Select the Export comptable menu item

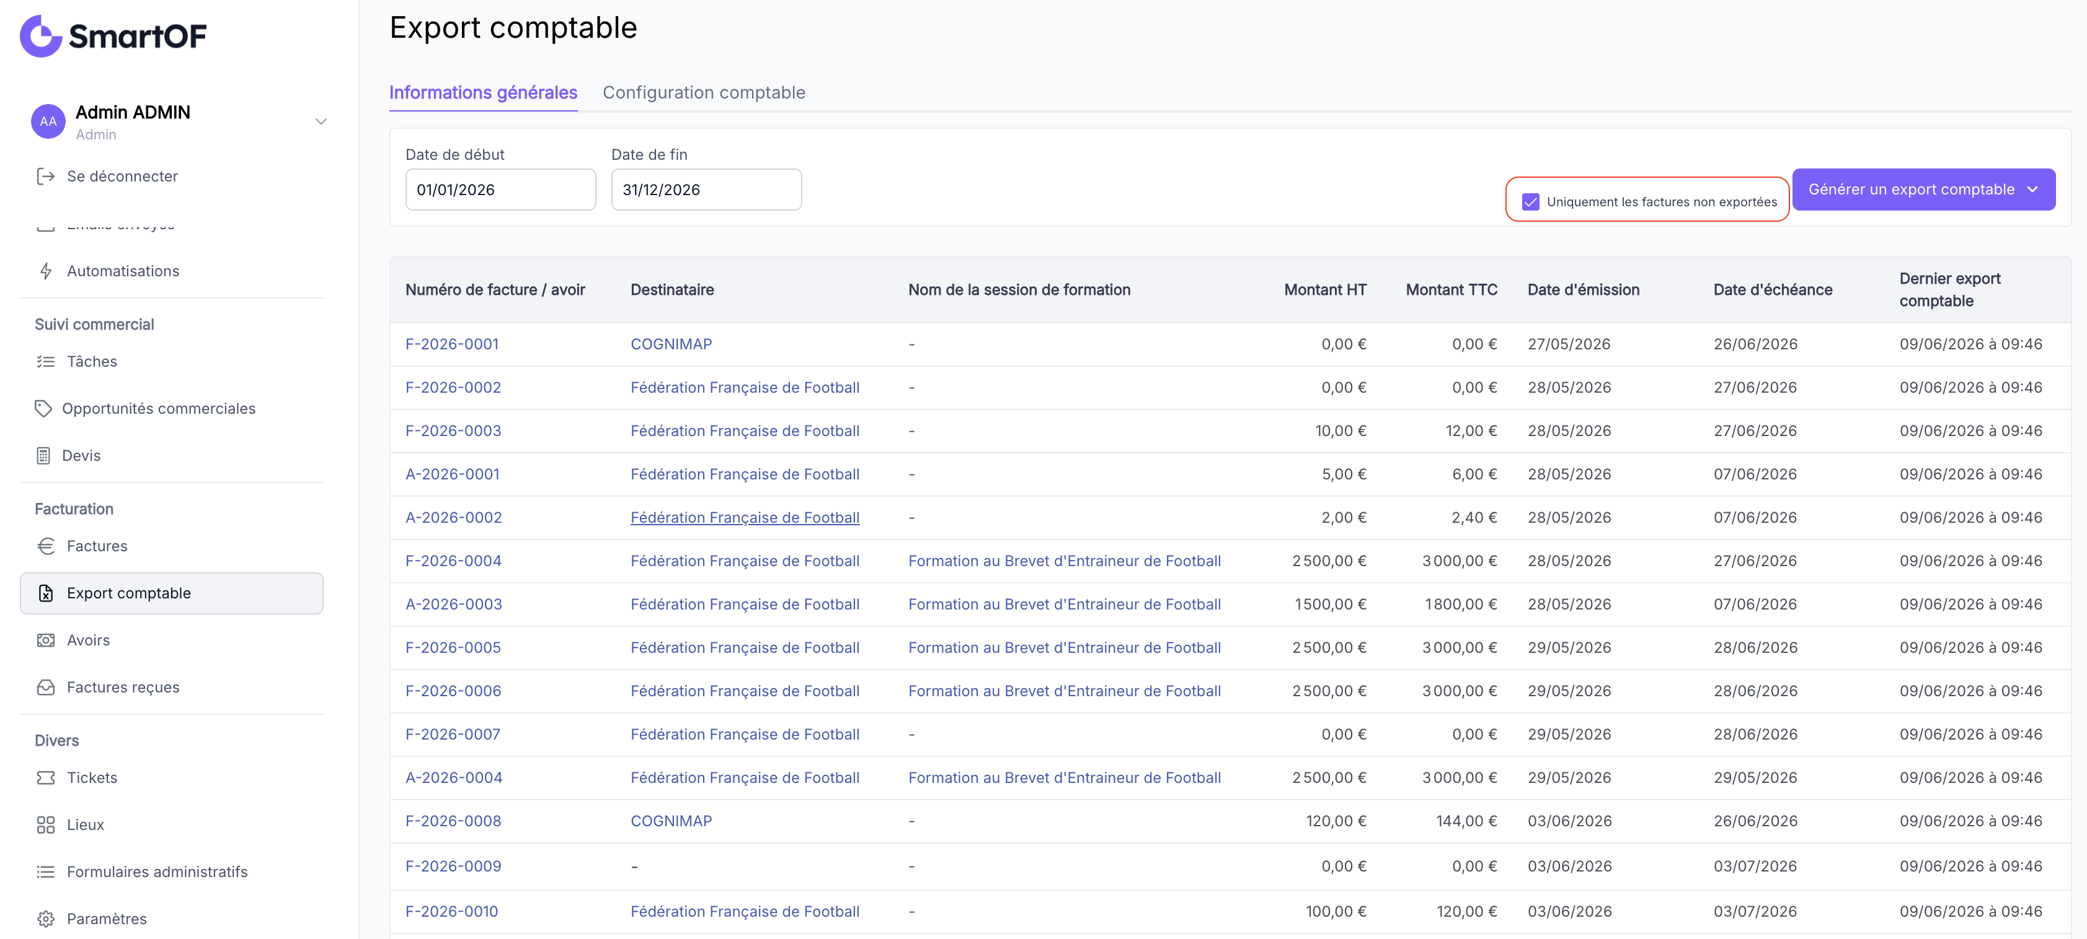click(171, 593)
